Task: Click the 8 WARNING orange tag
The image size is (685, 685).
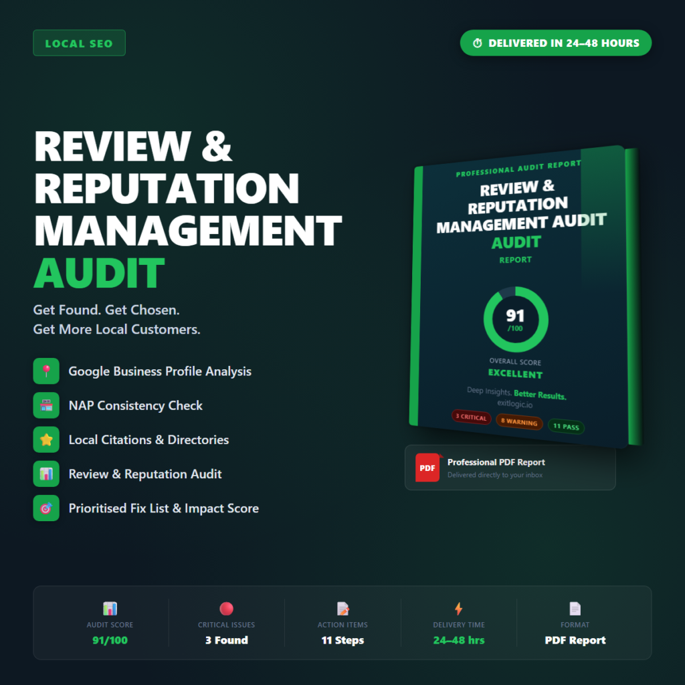Action: pos(519,421)
